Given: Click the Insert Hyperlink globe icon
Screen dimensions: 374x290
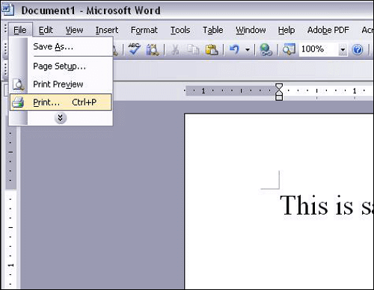Looking at the screenshot, I should click(x=266, y=49).
